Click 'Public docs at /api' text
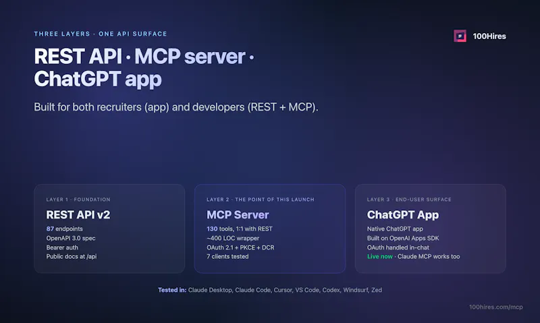 (72, 256)
